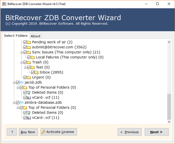Select the Inbox (2895) label
This screenshot has width=175, height=144.
pyautogui.click(x=51, y=73)
